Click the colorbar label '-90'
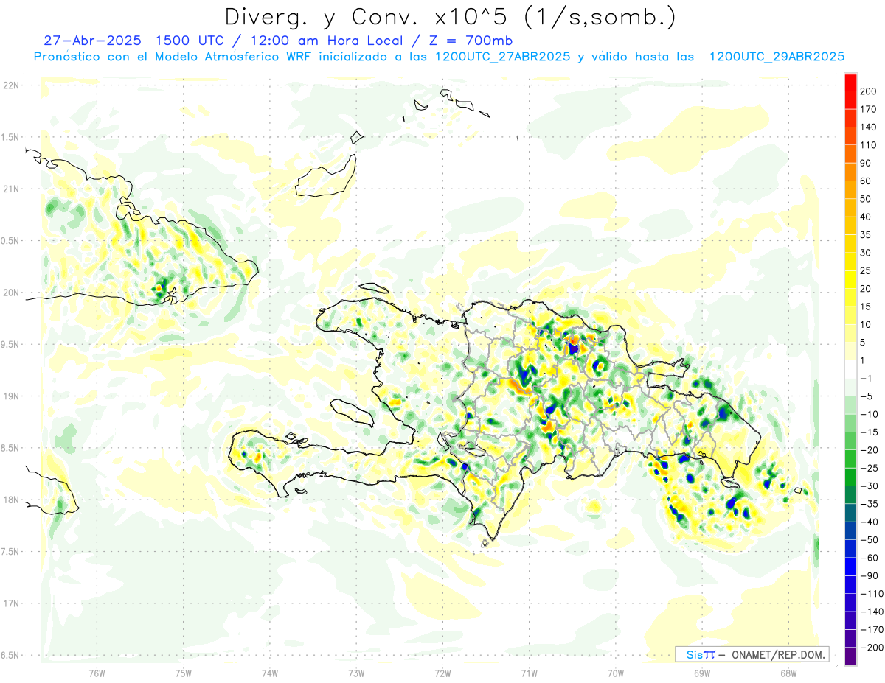Viewport: 885px width, 683px height. click(869, 576)
